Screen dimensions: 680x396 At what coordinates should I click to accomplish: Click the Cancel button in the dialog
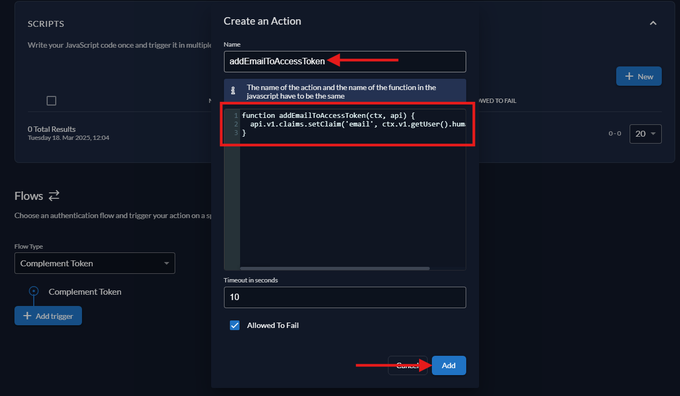tap(407, 365)
